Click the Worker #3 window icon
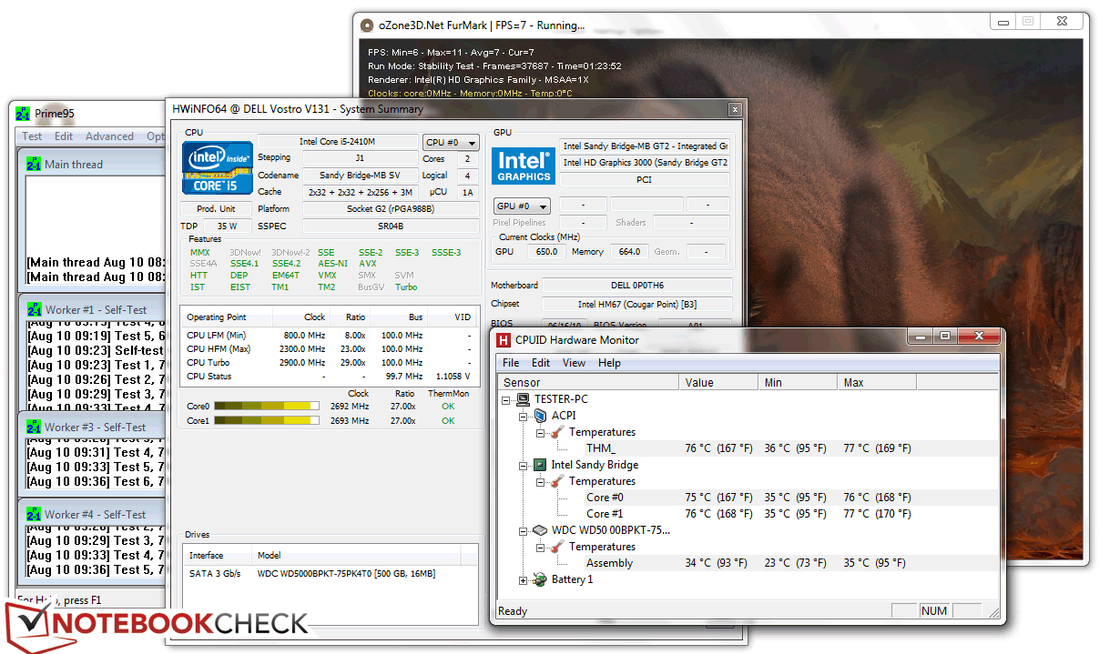Screen dimensions: 1099x654 coord(34,427)
